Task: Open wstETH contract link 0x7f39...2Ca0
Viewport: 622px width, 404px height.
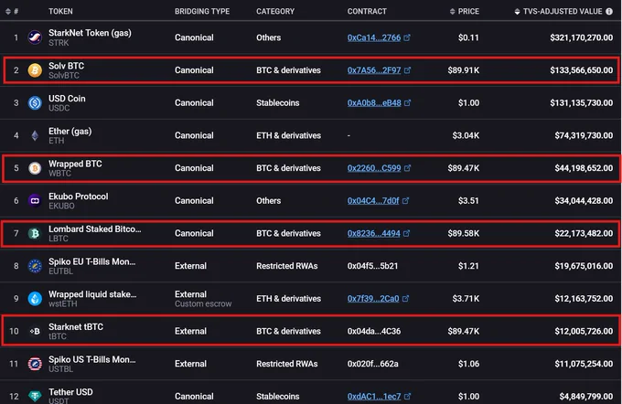Action: 373,299
